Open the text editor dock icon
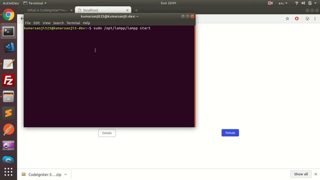 point(8,64)
